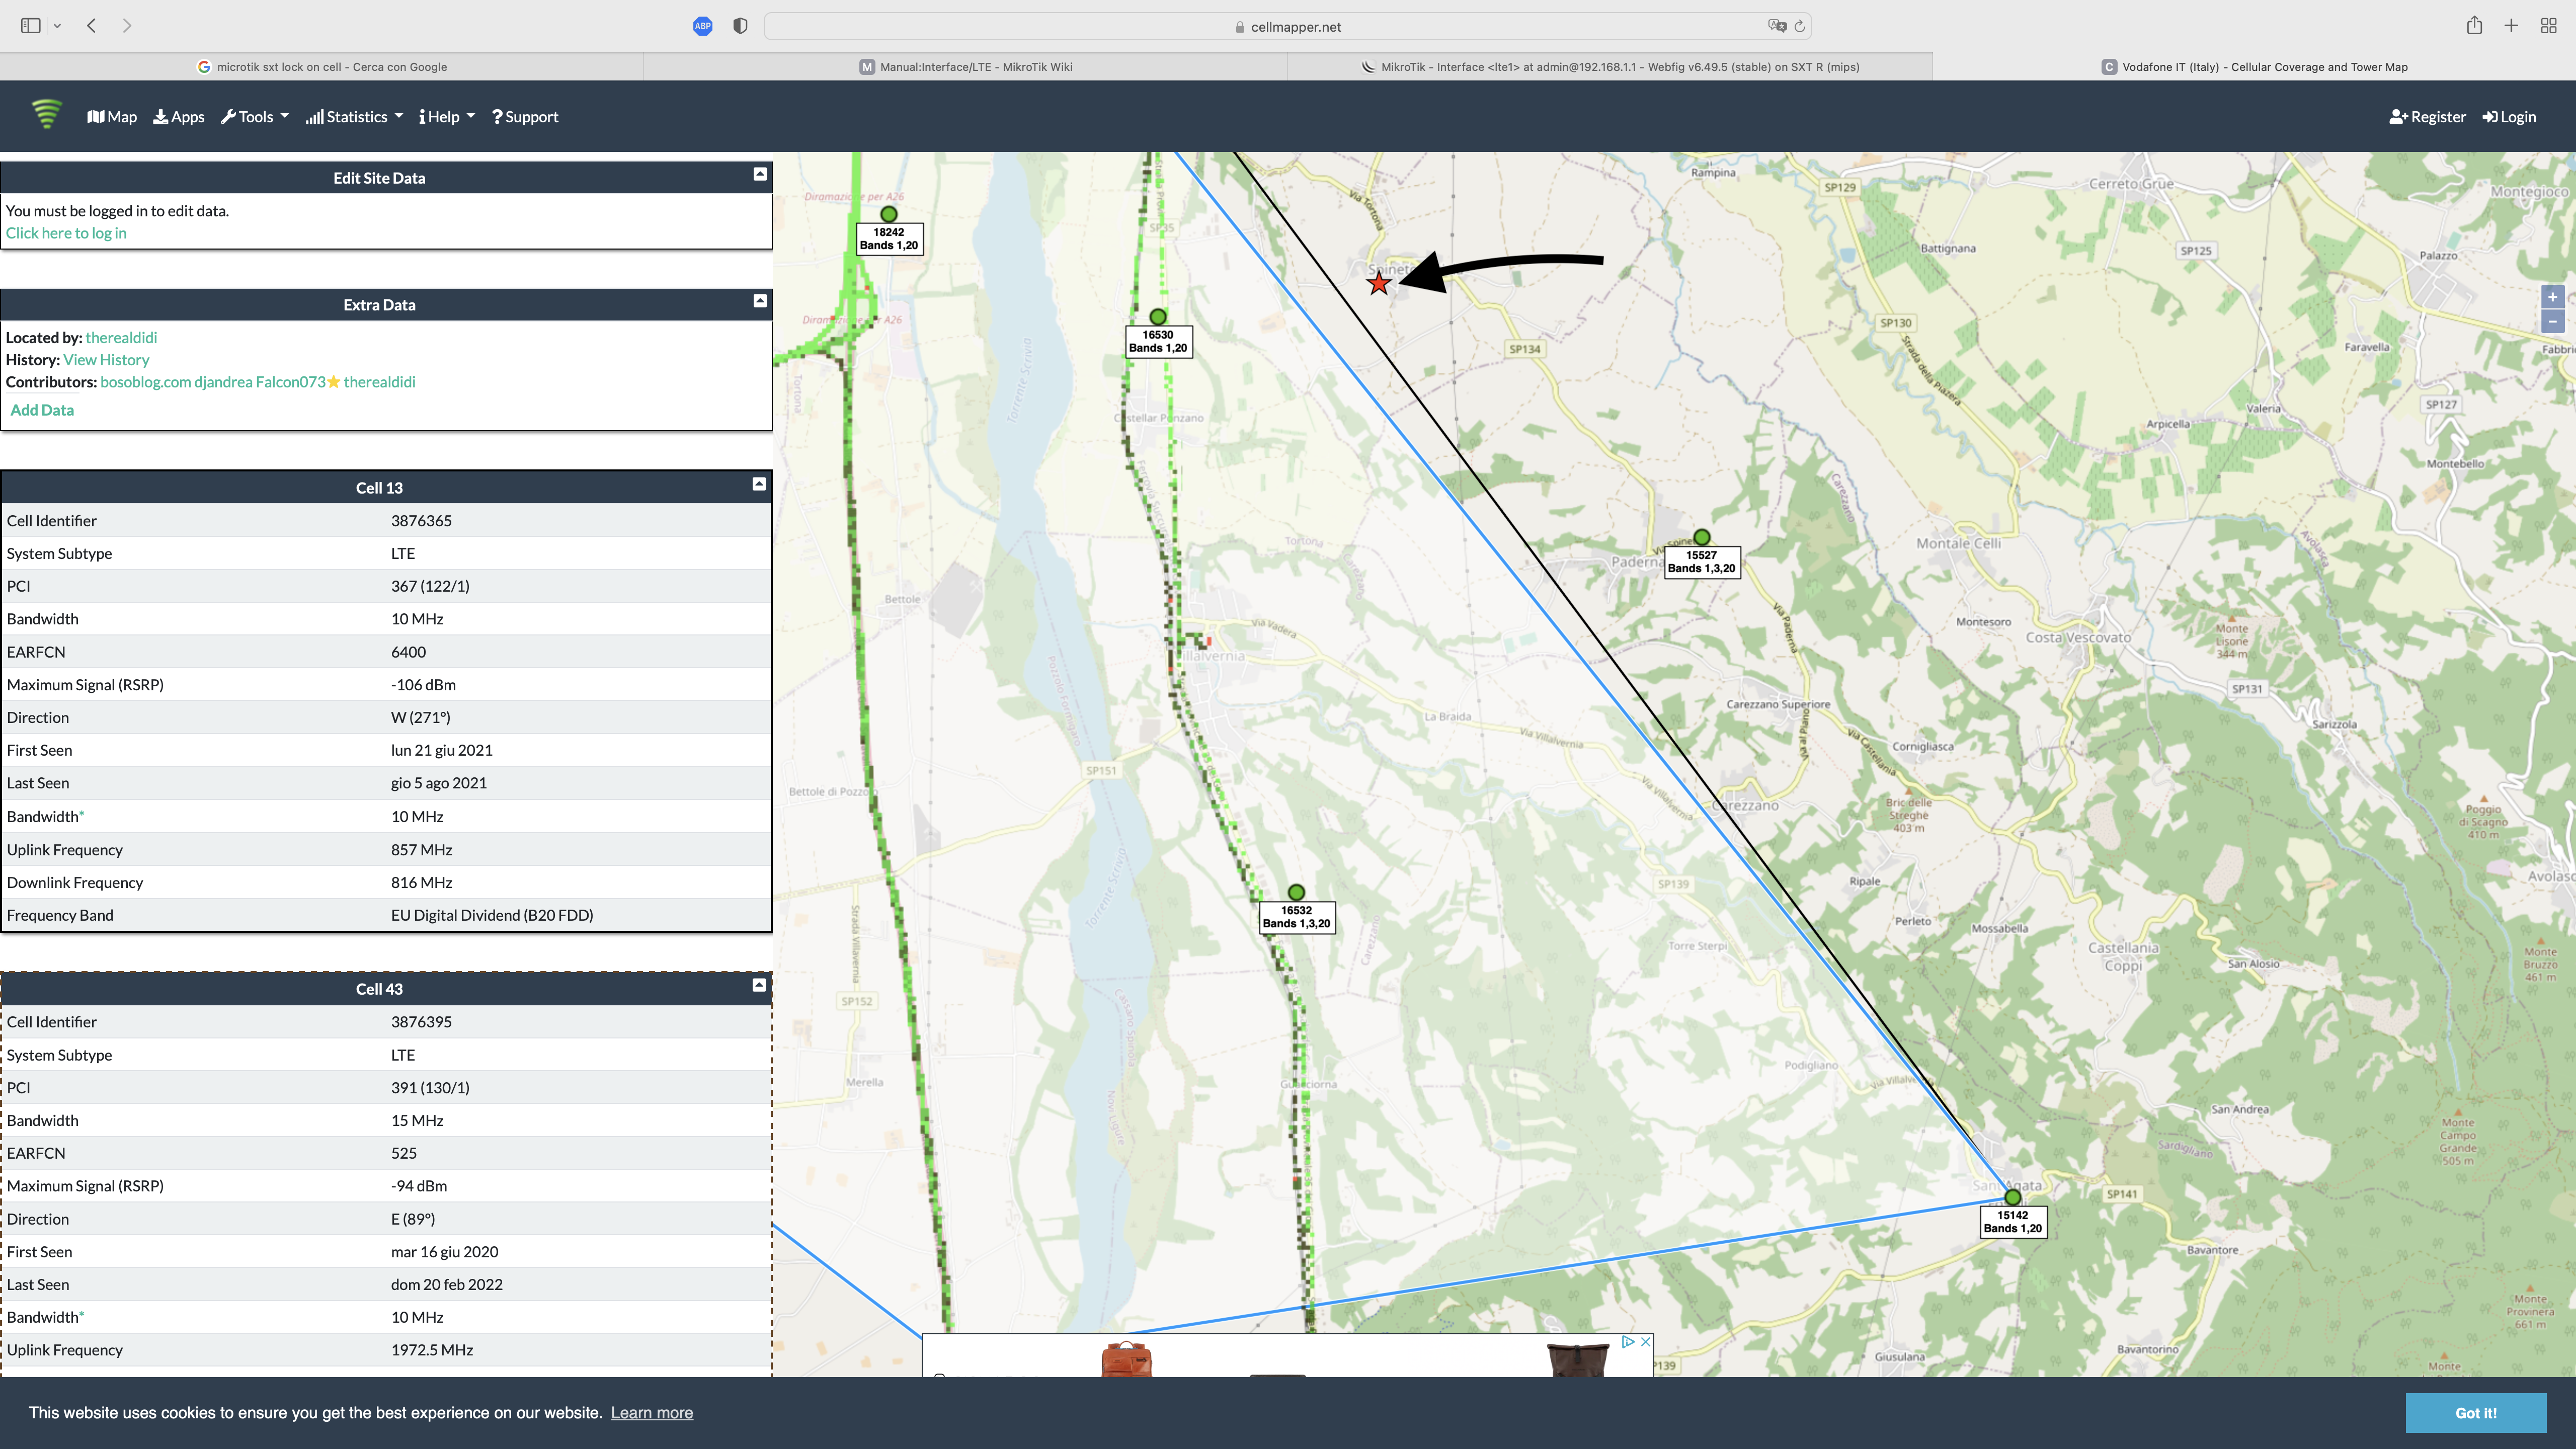Screen dimensions: 2576x1449
Task: Click the View History link
Action: point(106,360)
